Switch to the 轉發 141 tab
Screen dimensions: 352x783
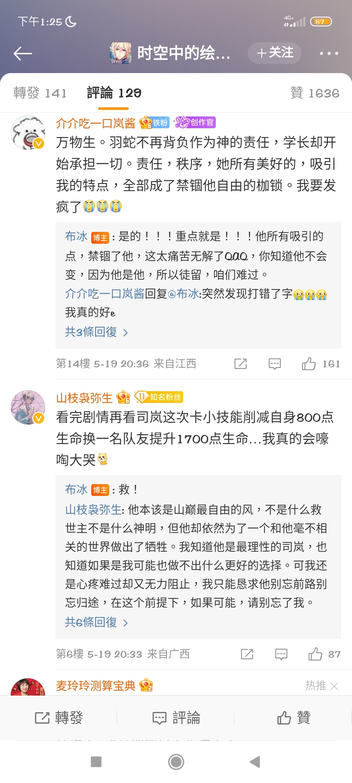tap(40, 93)
